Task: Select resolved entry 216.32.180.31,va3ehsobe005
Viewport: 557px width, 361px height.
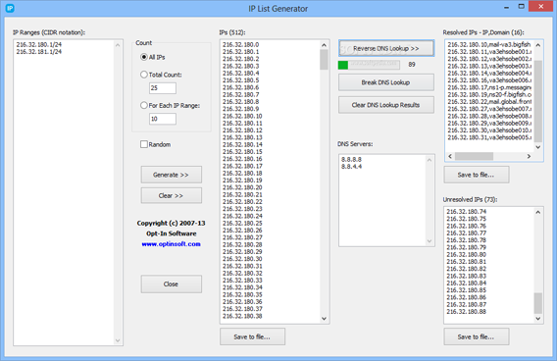Action: (489, 137)
